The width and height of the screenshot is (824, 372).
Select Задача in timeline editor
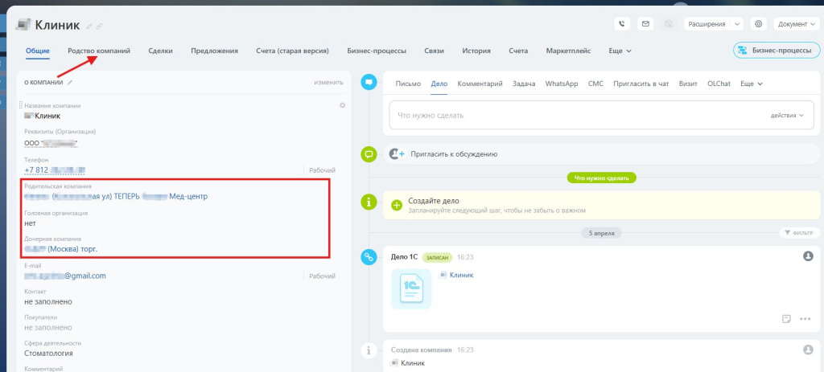click(x=524, y=84)
